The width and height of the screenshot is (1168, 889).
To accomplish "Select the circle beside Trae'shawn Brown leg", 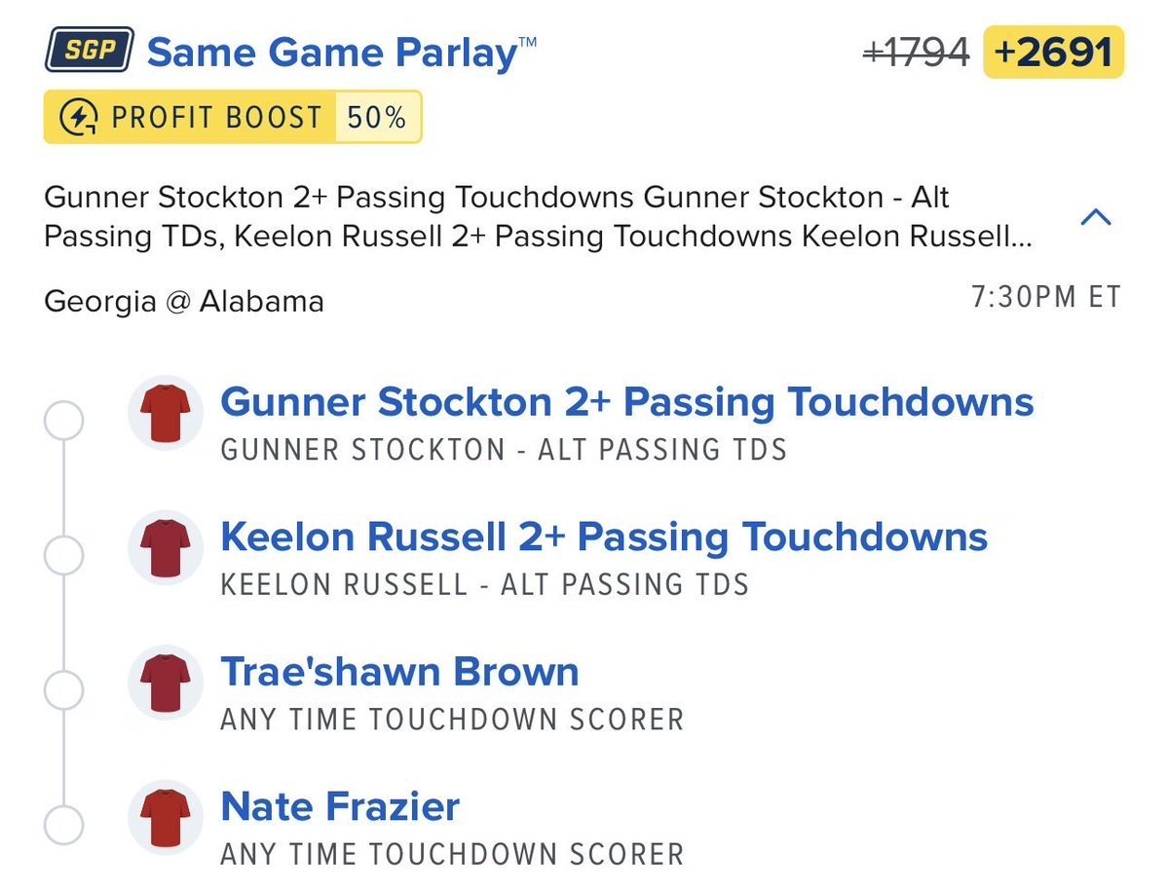I will pyautogui.click(x=63, y=690).
